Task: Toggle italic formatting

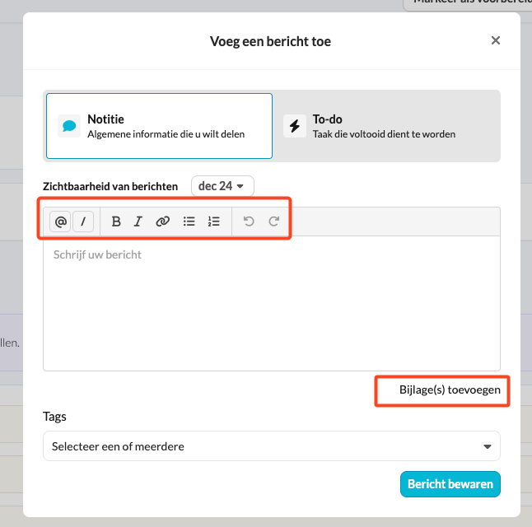Action: pyautogui.click(x=138, y=222)
